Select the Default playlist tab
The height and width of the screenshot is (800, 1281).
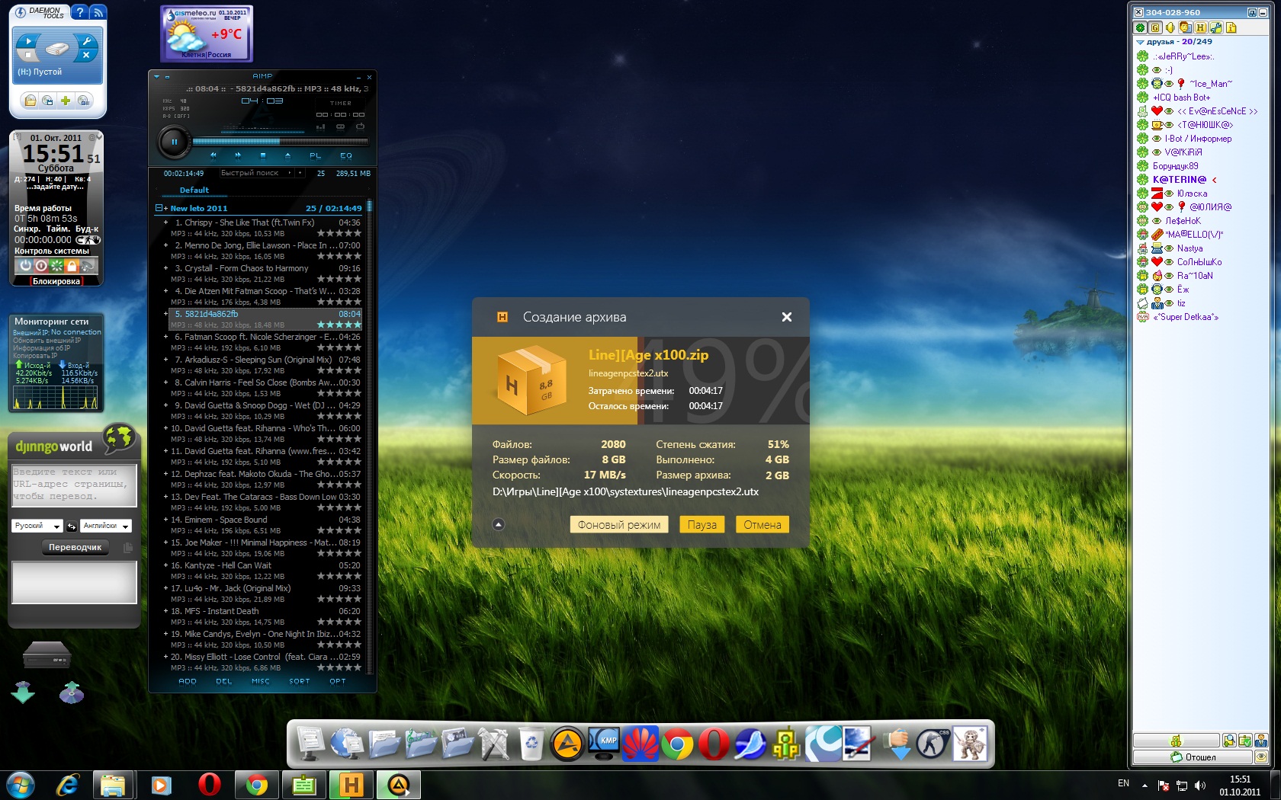[x=194, y=190]
